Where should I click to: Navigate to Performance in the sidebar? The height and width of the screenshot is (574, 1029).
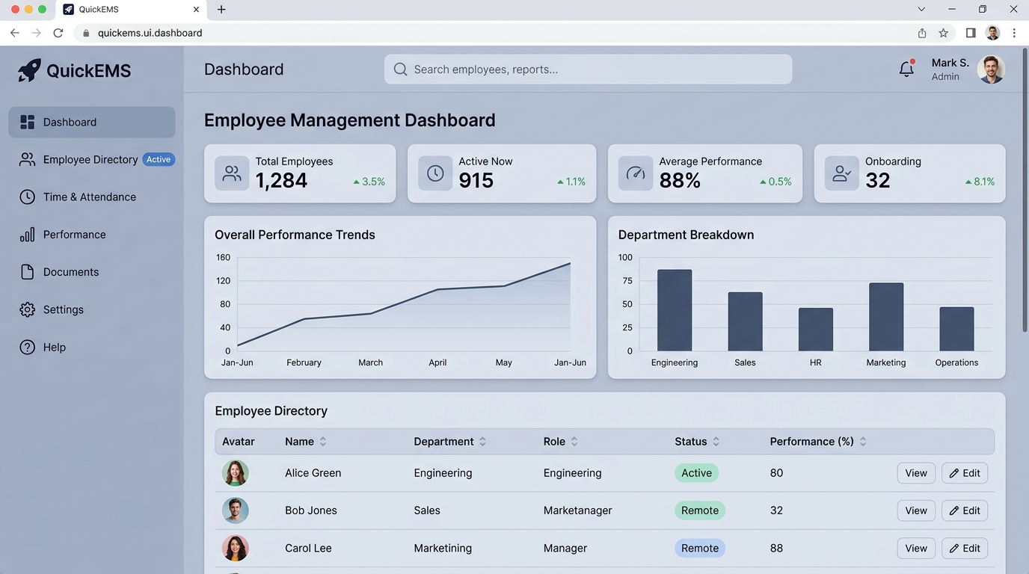point(92,235)
